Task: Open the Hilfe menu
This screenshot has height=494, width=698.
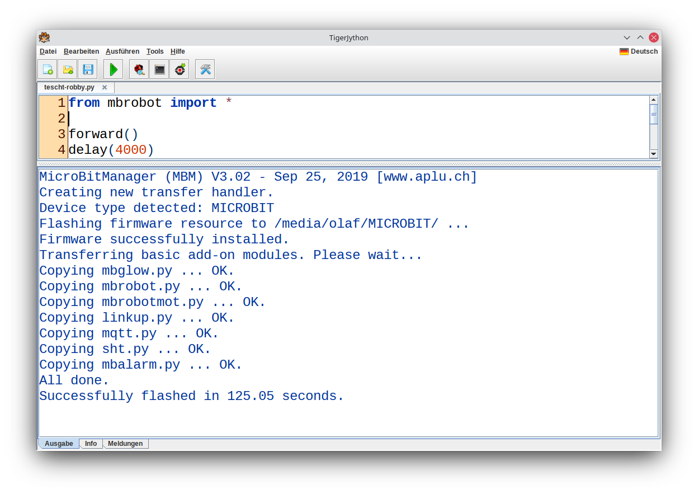Action: [x=177, y=51]
